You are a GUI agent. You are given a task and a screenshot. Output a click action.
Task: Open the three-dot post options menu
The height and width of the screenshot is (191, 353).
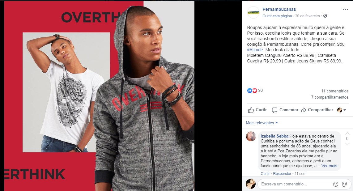pyautogui.click(x=345, y=10)
